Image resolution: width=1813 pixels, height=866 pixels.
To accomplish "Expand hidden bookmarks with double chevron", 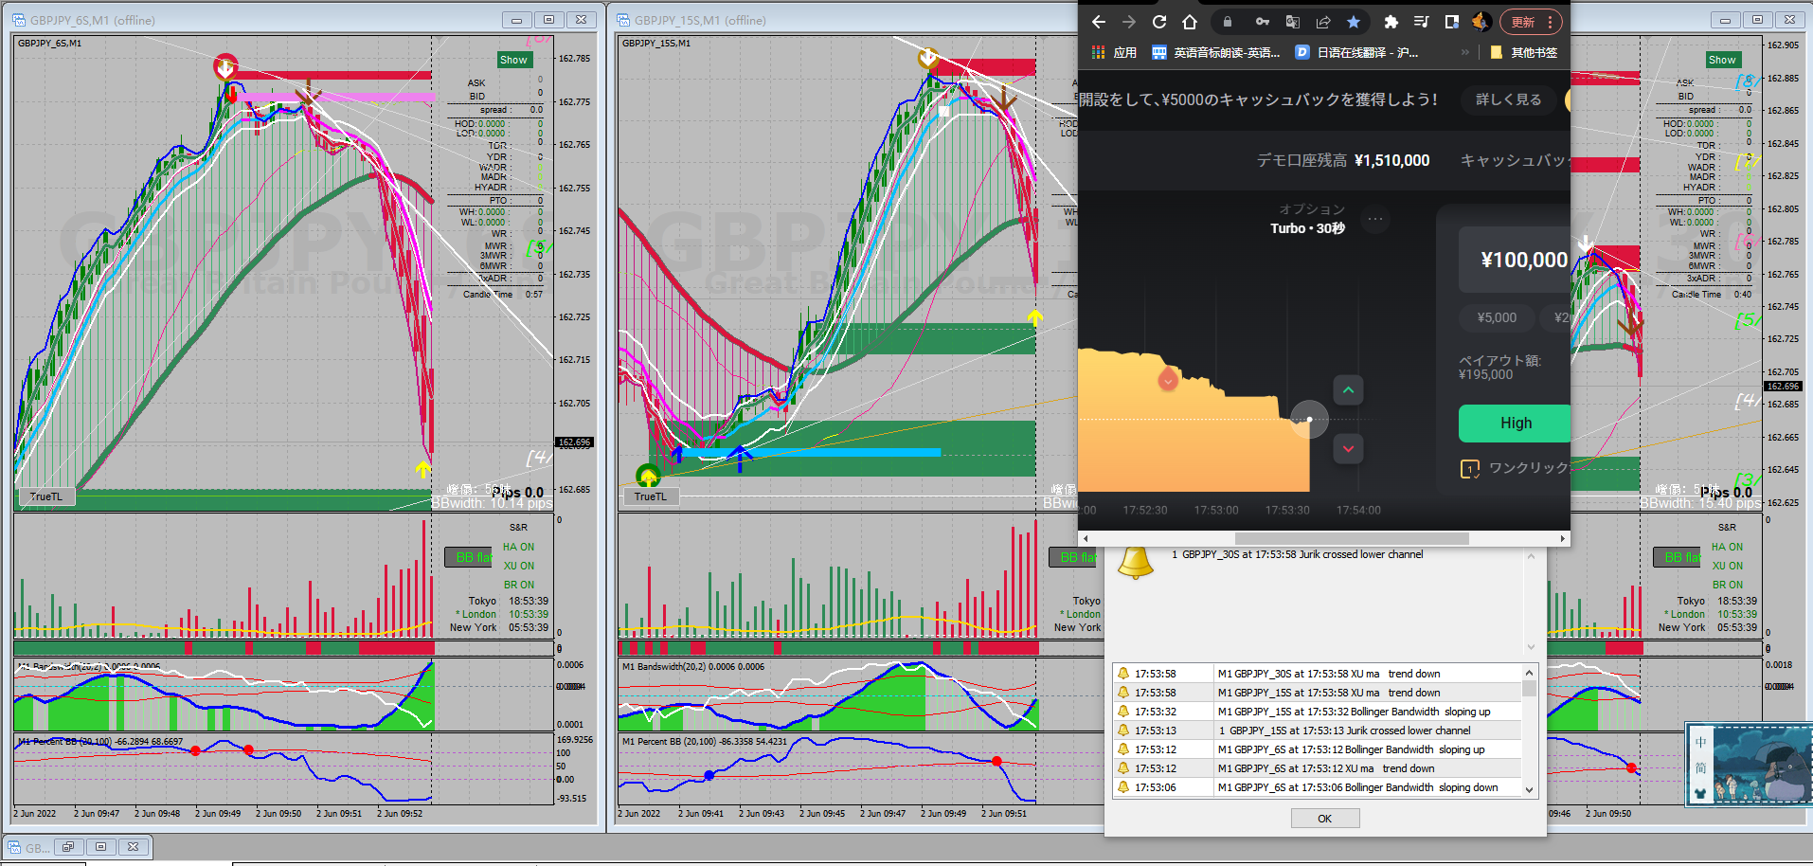I will 1464,52.
